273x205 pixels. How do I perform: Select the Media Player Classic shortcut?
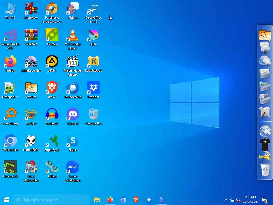tap(73, 66)
